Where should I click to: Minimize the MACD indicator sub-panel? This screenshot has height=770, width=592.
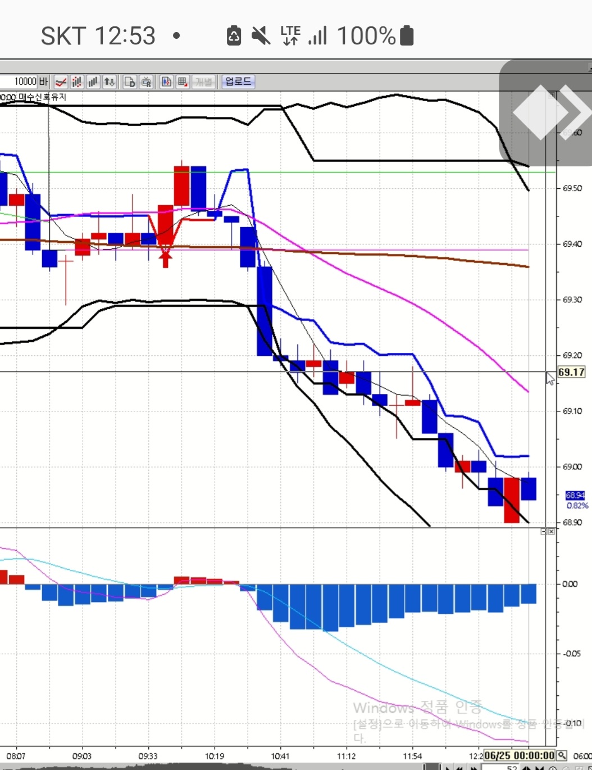click(544, 531)
